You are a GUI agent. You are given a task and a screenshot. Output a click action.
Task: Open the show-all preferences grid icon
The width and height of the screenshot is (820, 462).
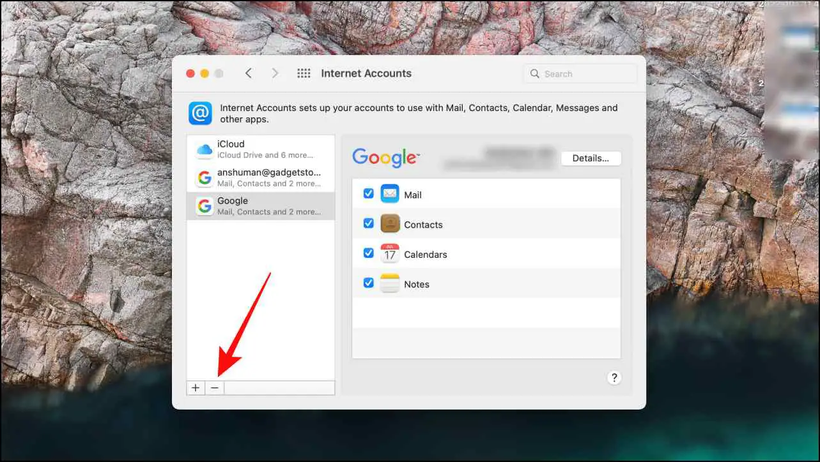304,73
